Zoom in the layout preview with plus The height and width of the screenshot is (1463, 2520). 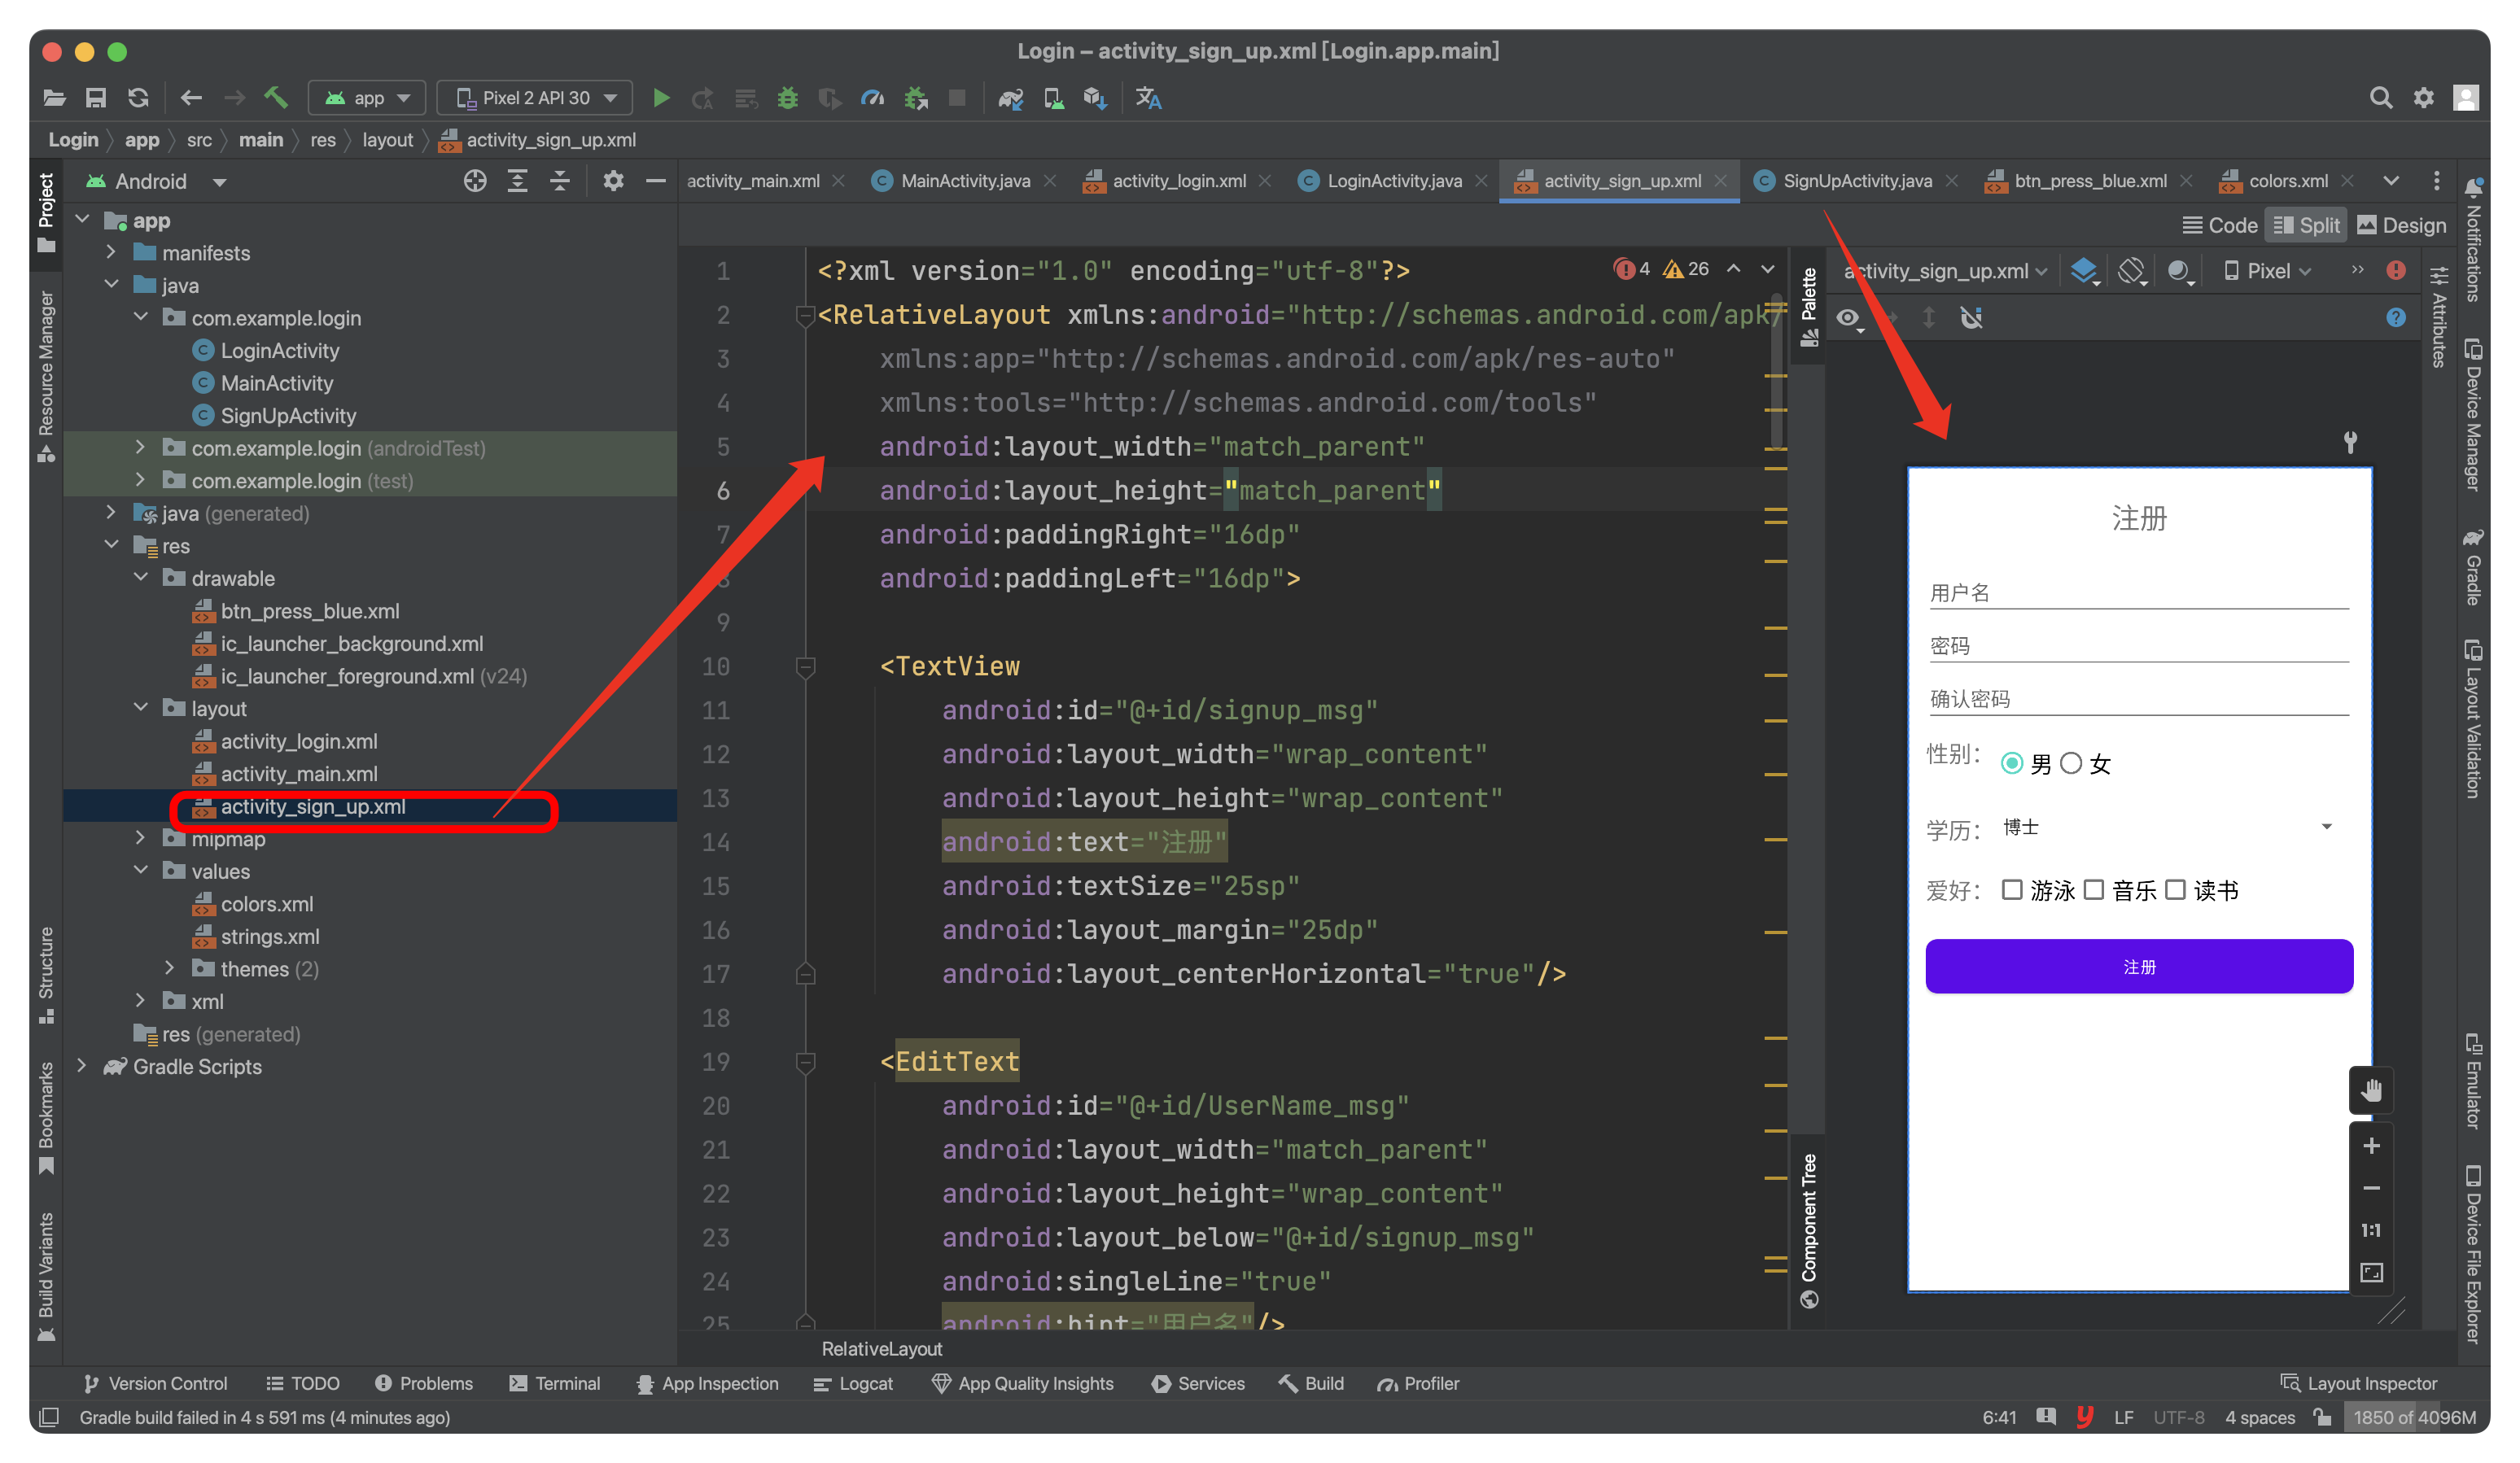point(2370,1146)
